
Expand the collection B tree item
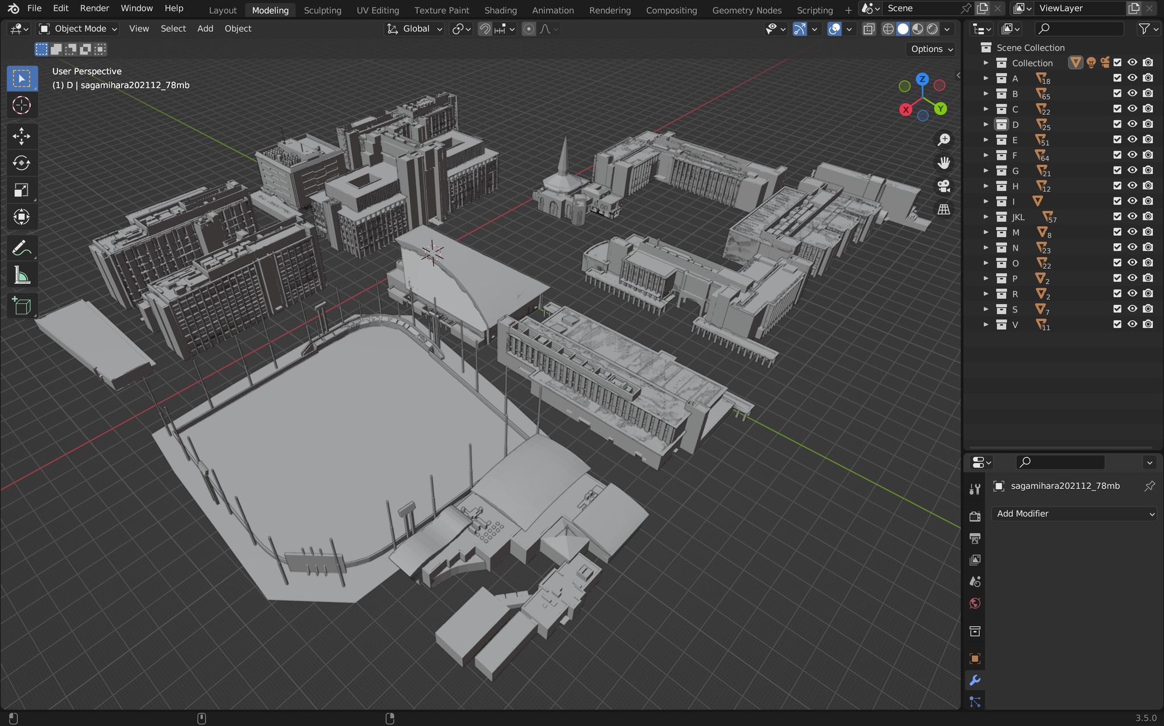click(x=986, y=94)
